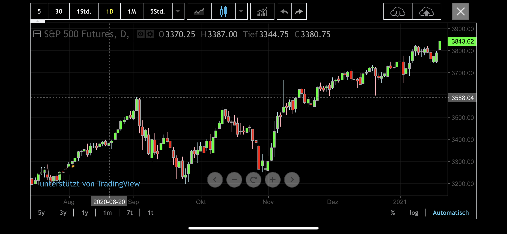Set time range to 1y
507x234 pixels.
[x=85, y=213]
